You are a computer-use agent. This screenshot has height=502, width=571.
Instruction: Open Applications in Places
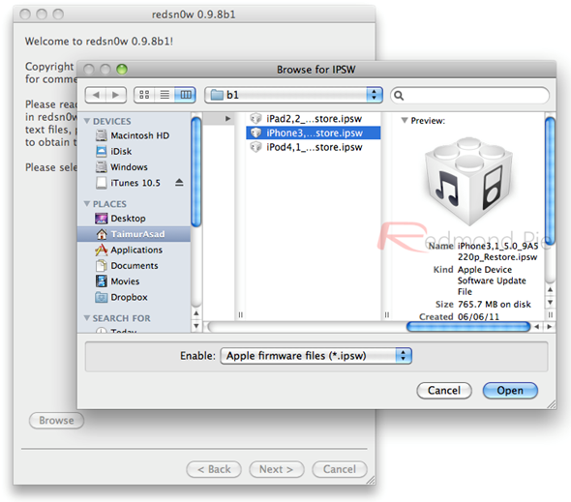[134, 250]
